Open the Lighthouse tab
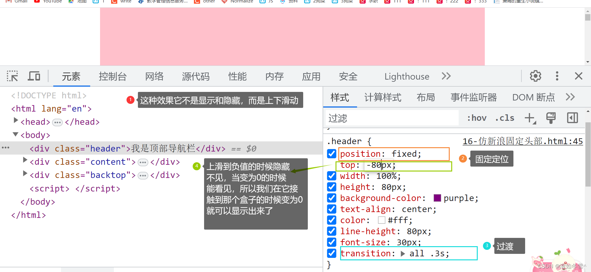This screenshot has width=591, height=272. coord(407,76)
